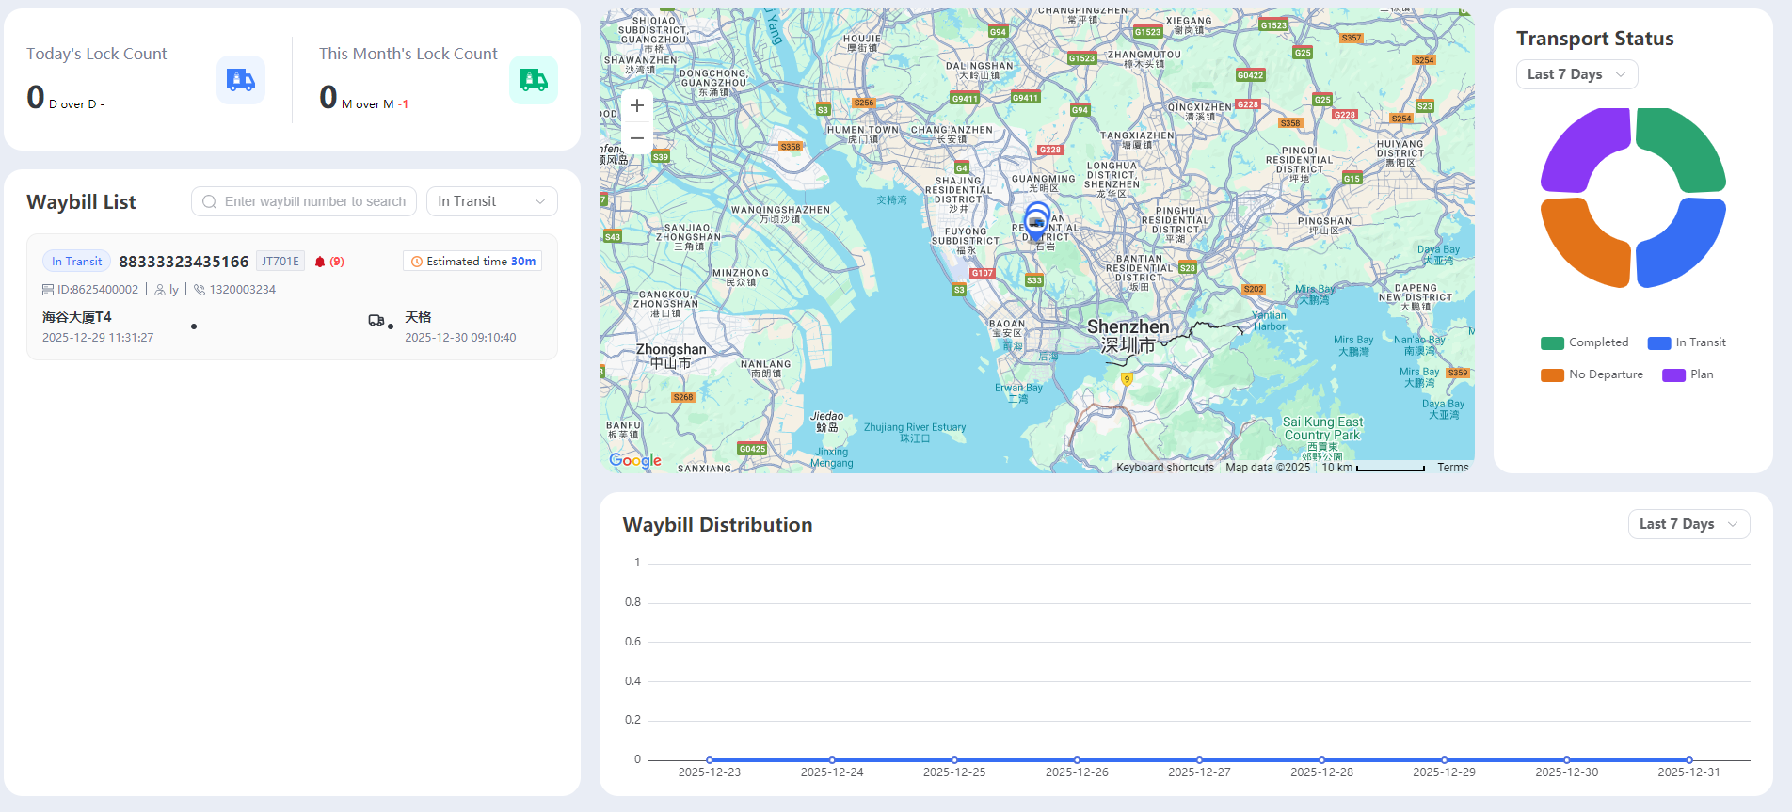Click the green truck icon for monthly lock count
The image size is (1792, 812).
coord(533,80)
